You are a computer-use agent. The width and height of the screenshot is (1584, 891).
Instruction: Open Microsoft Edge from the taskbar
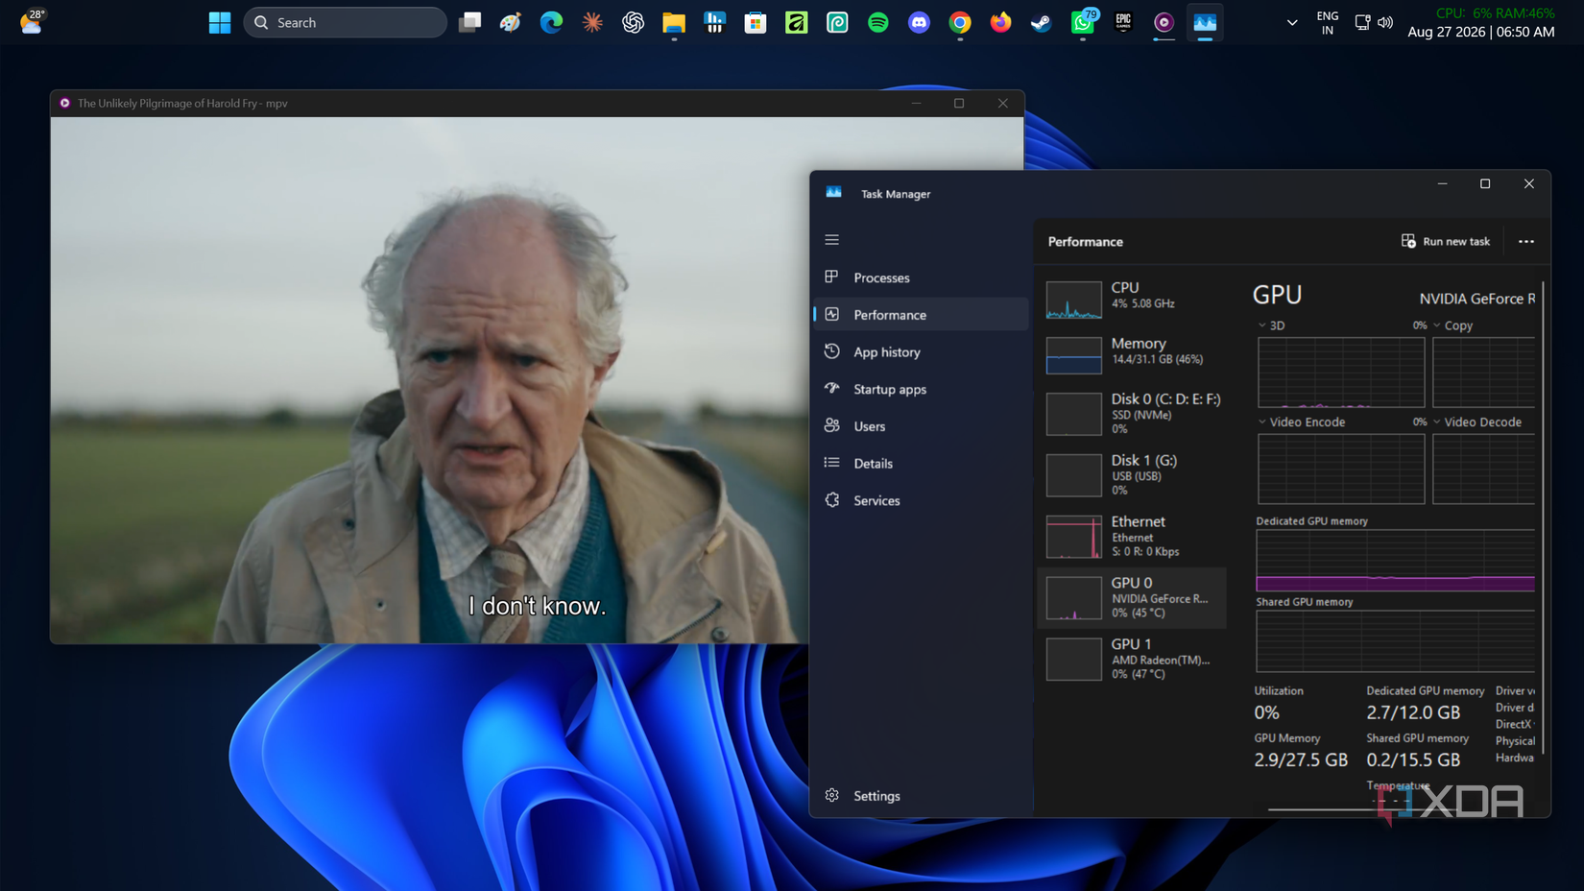tap(551, 22)
